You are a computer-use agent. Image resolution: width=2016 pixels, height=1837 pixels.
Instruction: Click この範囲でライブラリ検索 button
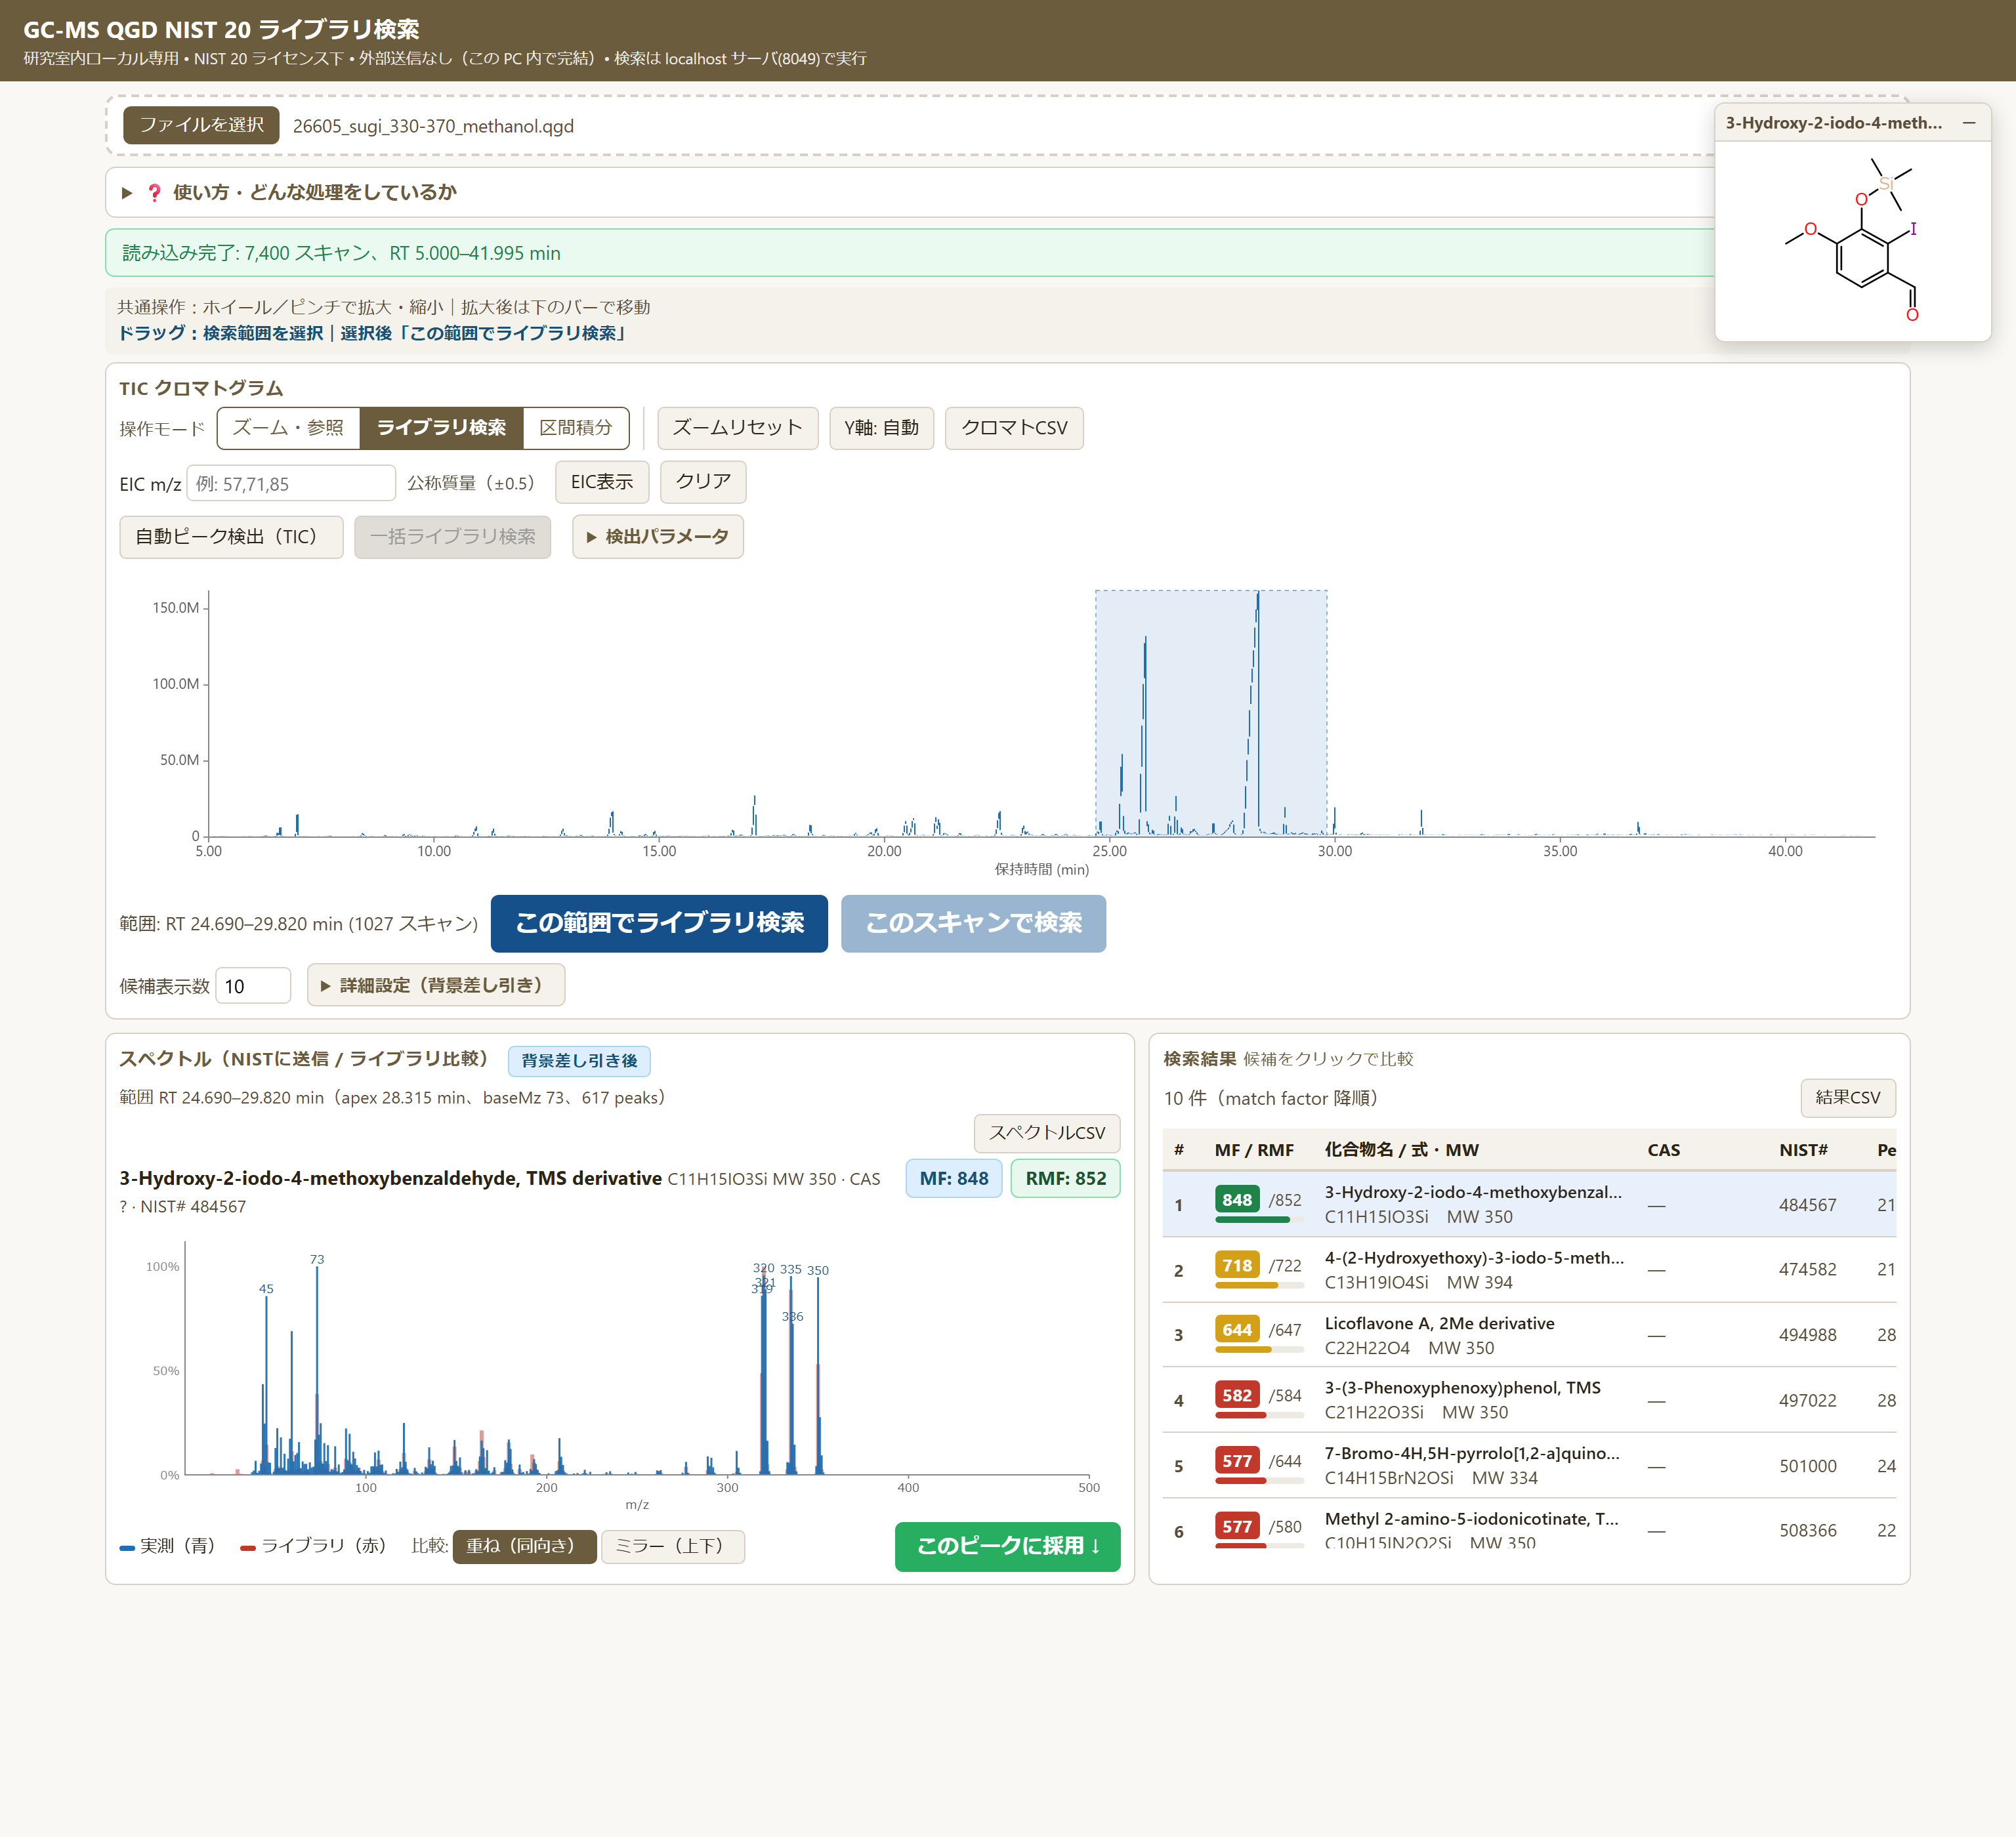tap(659, 922)
